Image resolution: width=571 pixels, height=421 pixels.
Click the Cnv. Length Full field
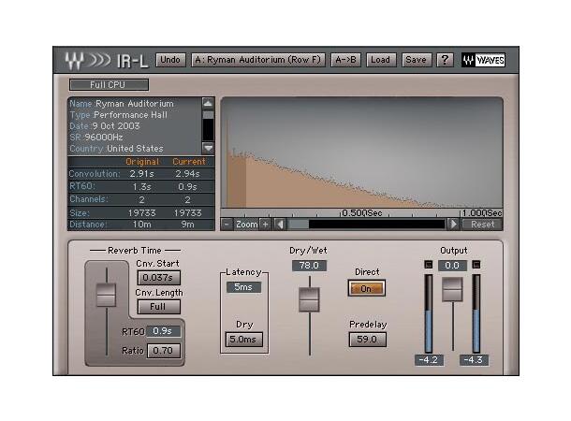pyautogui.click(x=158, y=307)
